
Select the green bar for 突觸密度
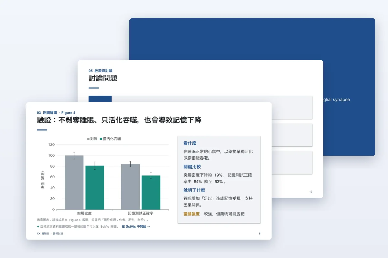[95, 188]
